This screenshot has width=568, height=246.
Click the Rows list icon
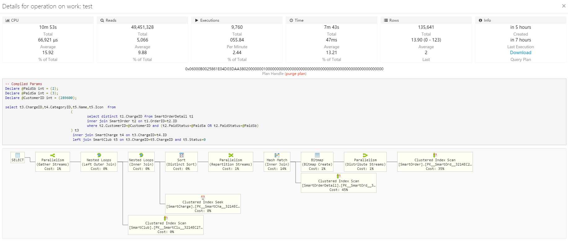click(x=386, y=20)
